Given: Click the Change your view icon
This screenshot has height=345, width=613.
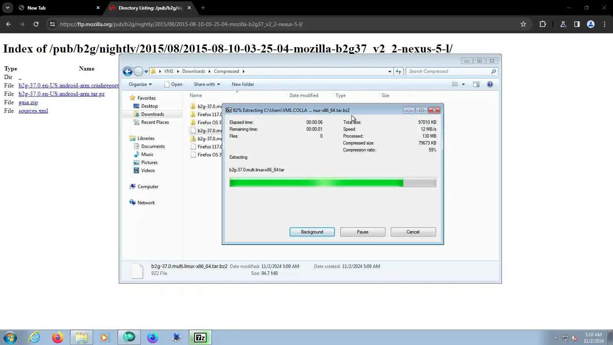Looking at the screenshot, I should point(455,84).
